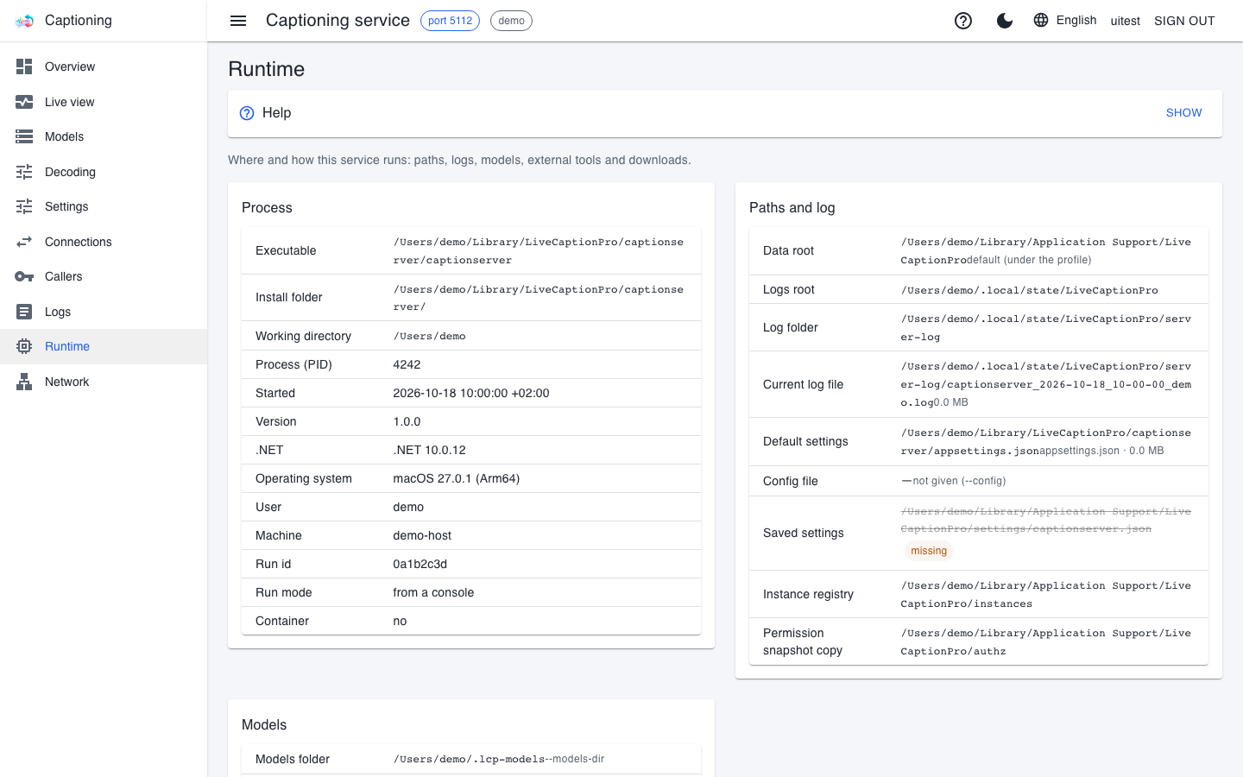The width and height of the screenshot is (1243, 777).
Task: Open Decoding page
Action: [104, 172]
